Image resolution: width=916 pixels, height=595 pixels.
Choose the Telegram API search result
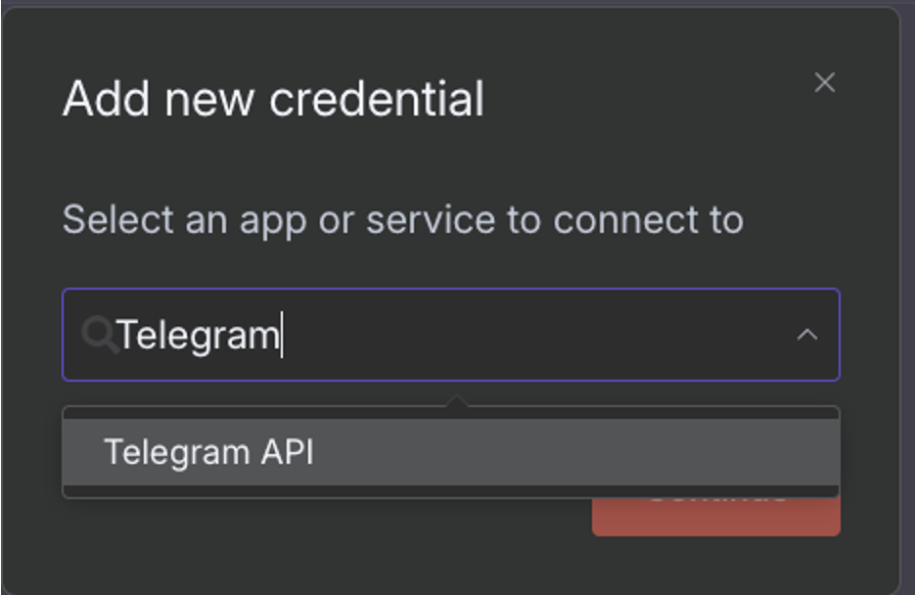point(208,452)
